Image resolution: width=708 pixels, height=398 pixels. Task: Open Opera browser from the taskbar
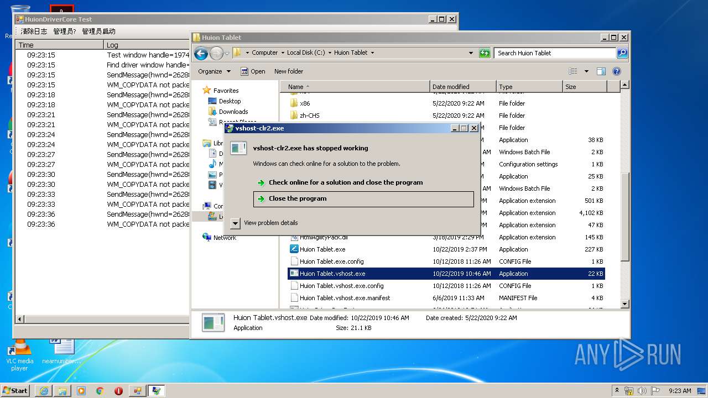(118, 391)
